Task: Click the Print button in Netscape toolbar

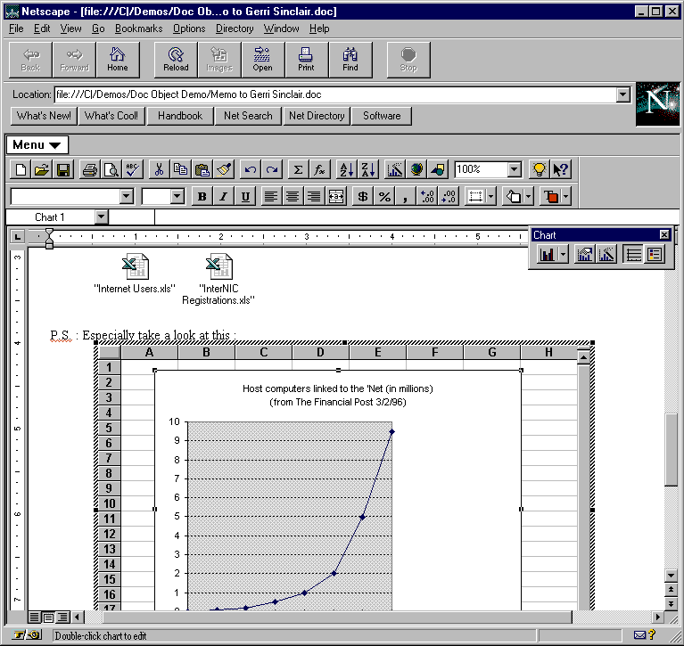Action: 306,59
